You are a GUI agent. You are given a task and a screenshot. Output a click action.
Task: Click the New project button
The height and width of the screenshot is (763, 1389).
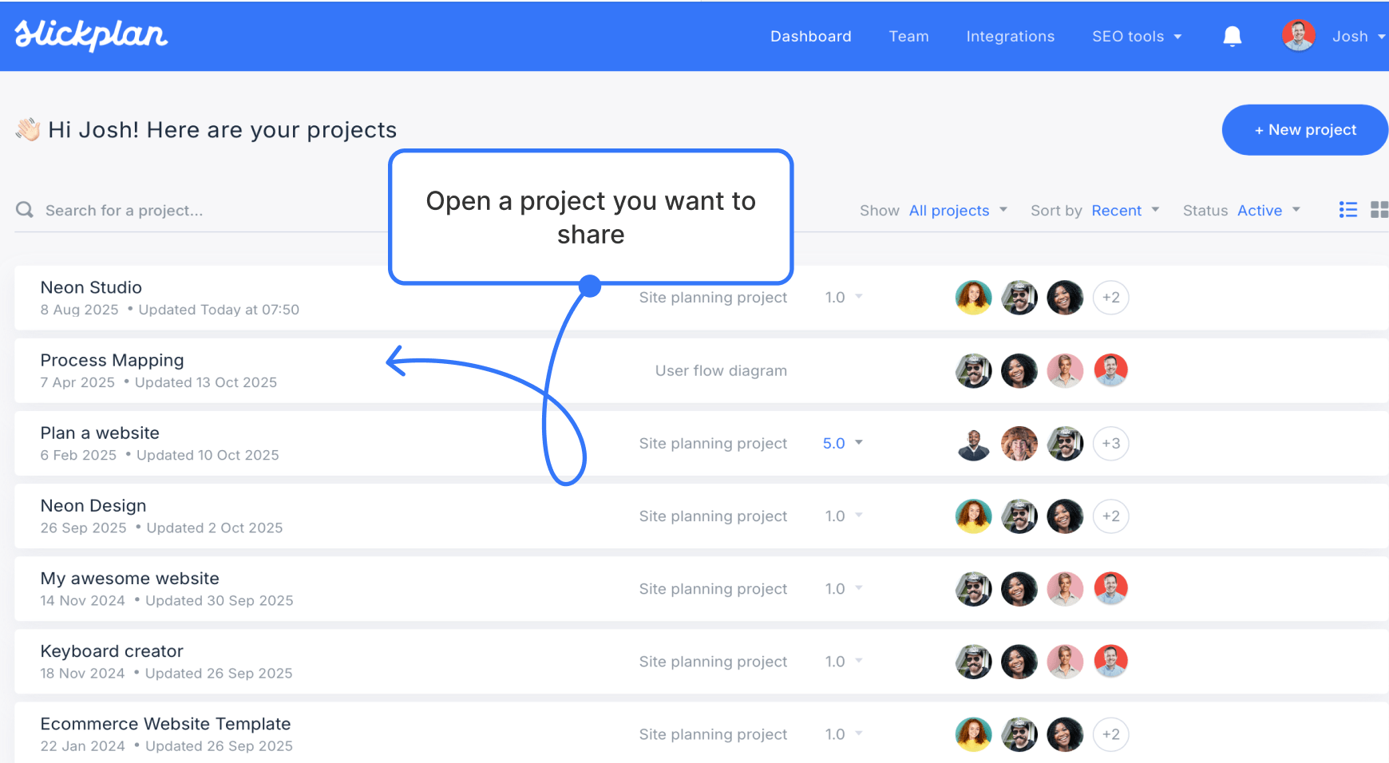pyautogui.click(x=1304, y=129)
